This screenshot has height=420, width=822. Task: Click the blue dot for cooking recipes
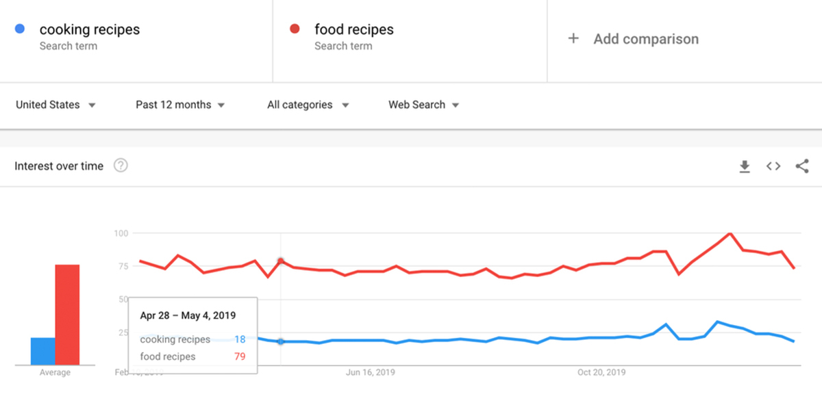[19, 29]
